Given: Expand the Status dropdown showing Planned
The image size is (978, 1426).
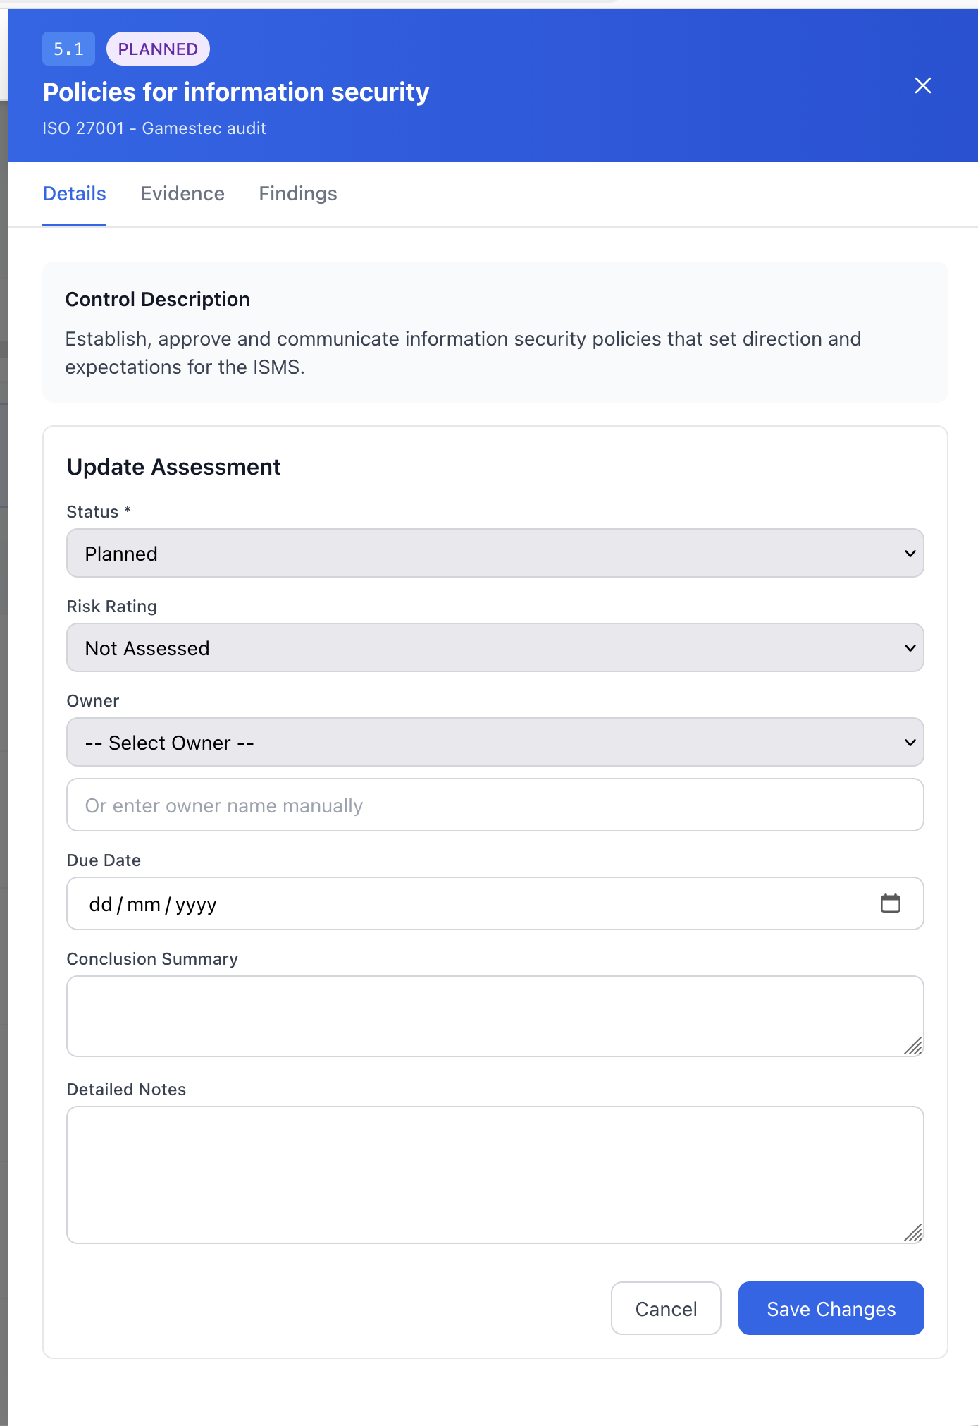Looking at the screenshot, I should pos(495,553).
